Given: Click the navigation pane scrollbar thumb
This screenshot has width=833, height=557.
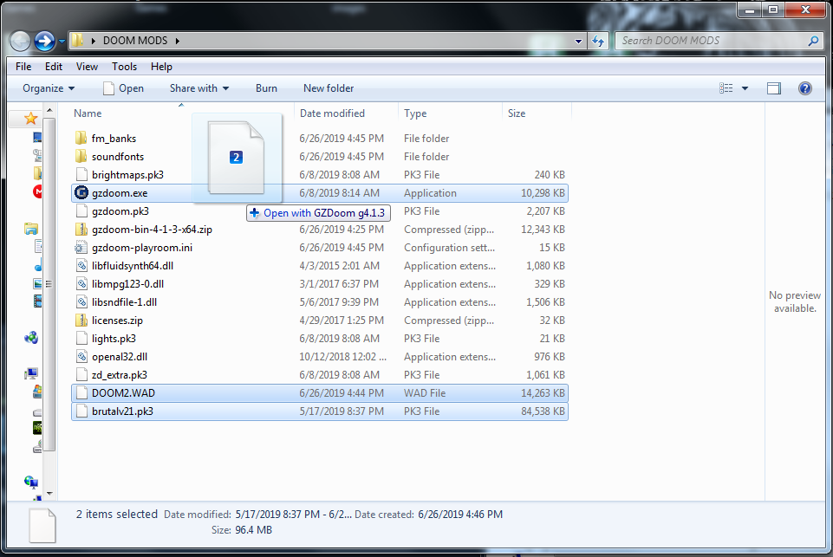Looking at the screenshot, I should (49, 284).
